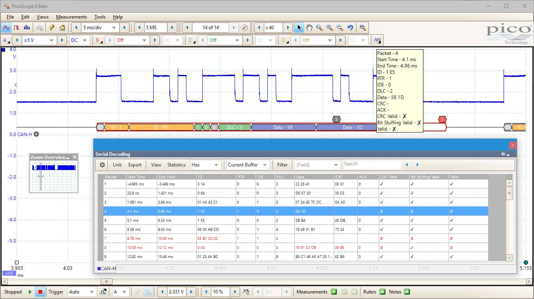
Task: Export the decoded serial data
Action: point(135,165)
